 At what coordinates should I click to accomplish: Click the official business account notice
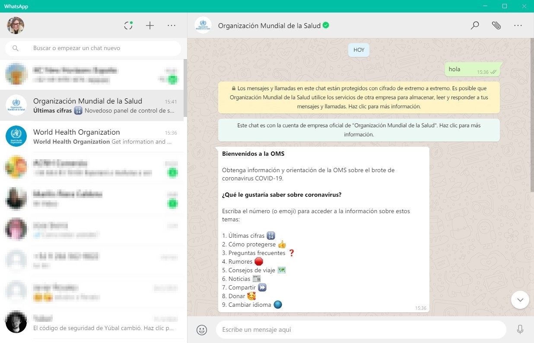[359, 130]
